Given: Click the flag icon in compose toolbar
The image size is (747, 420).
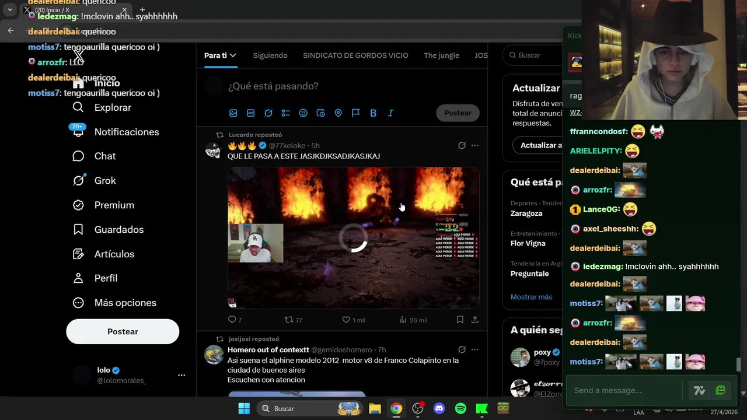Looking at the screenshot, I should tap(355, 113).
